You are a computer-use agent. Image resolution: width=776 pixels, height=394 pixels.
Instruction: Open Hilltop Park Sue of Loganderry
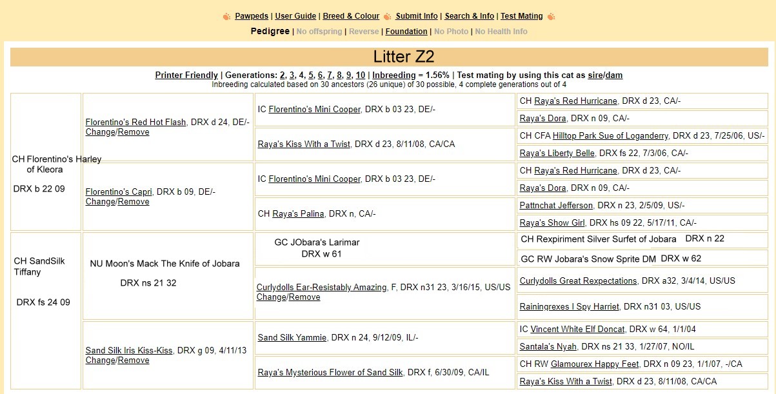click(x=610, y=136)
